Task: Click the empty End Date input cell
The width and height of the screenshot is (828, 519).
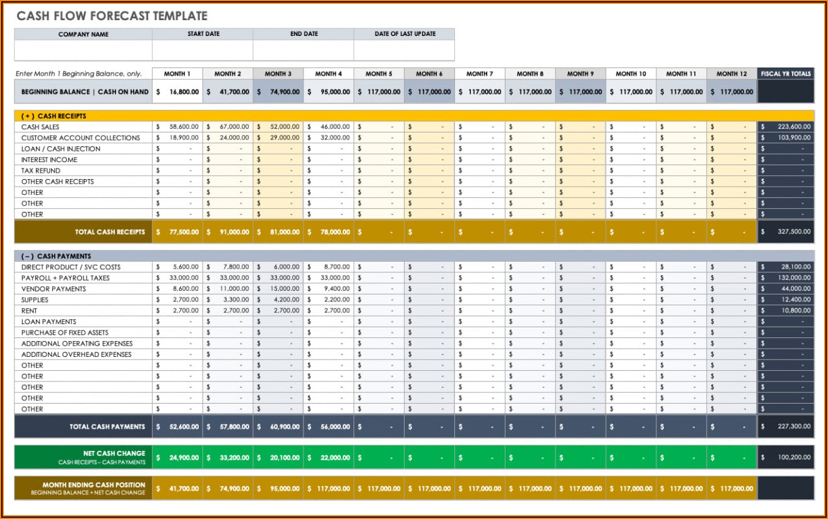Action: (x=304, y=50)
